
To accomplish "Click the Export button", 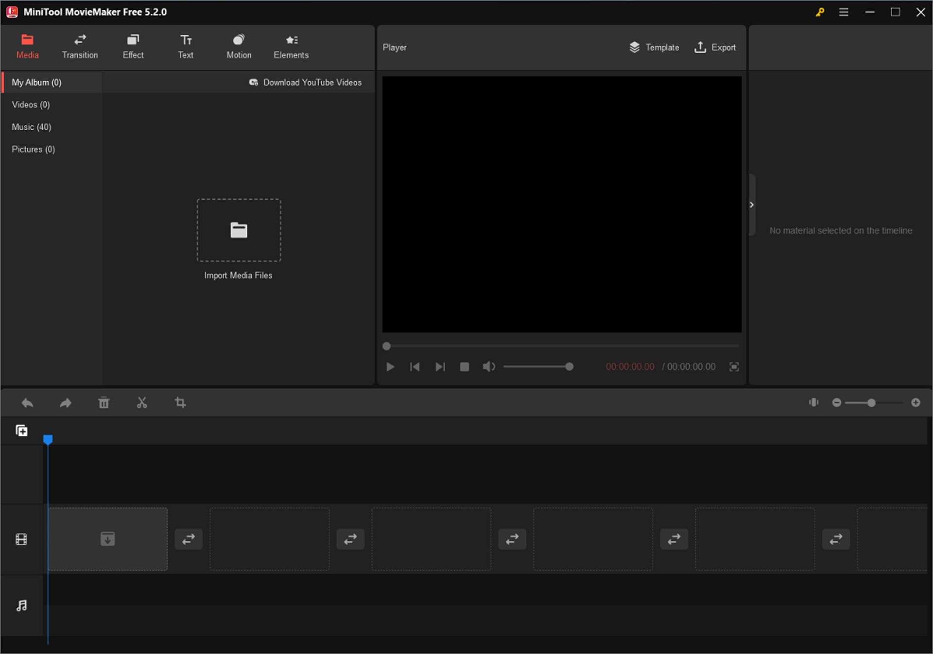I will 715,47.
